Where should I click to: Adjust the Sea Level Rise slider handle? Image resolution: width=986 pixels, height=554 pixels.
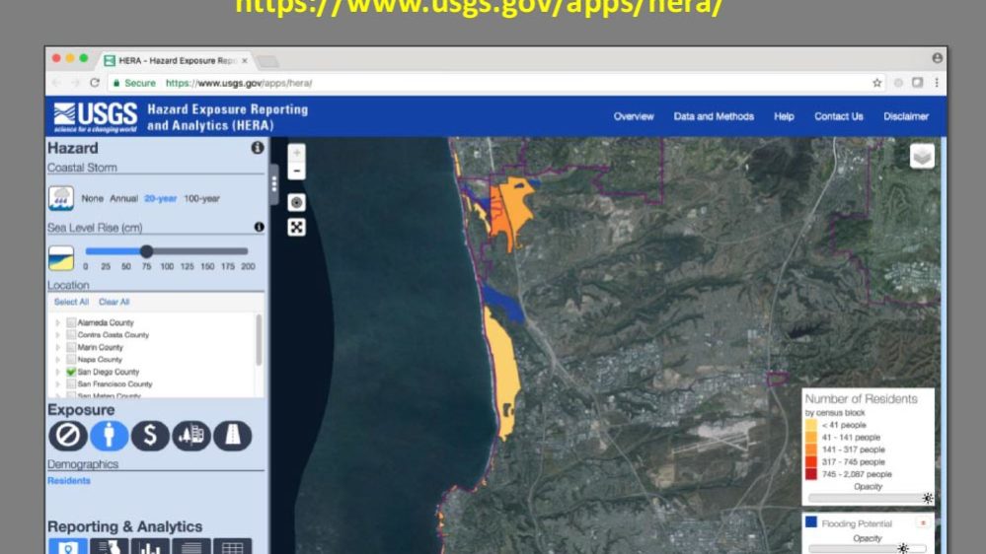(x=146, y=251)
